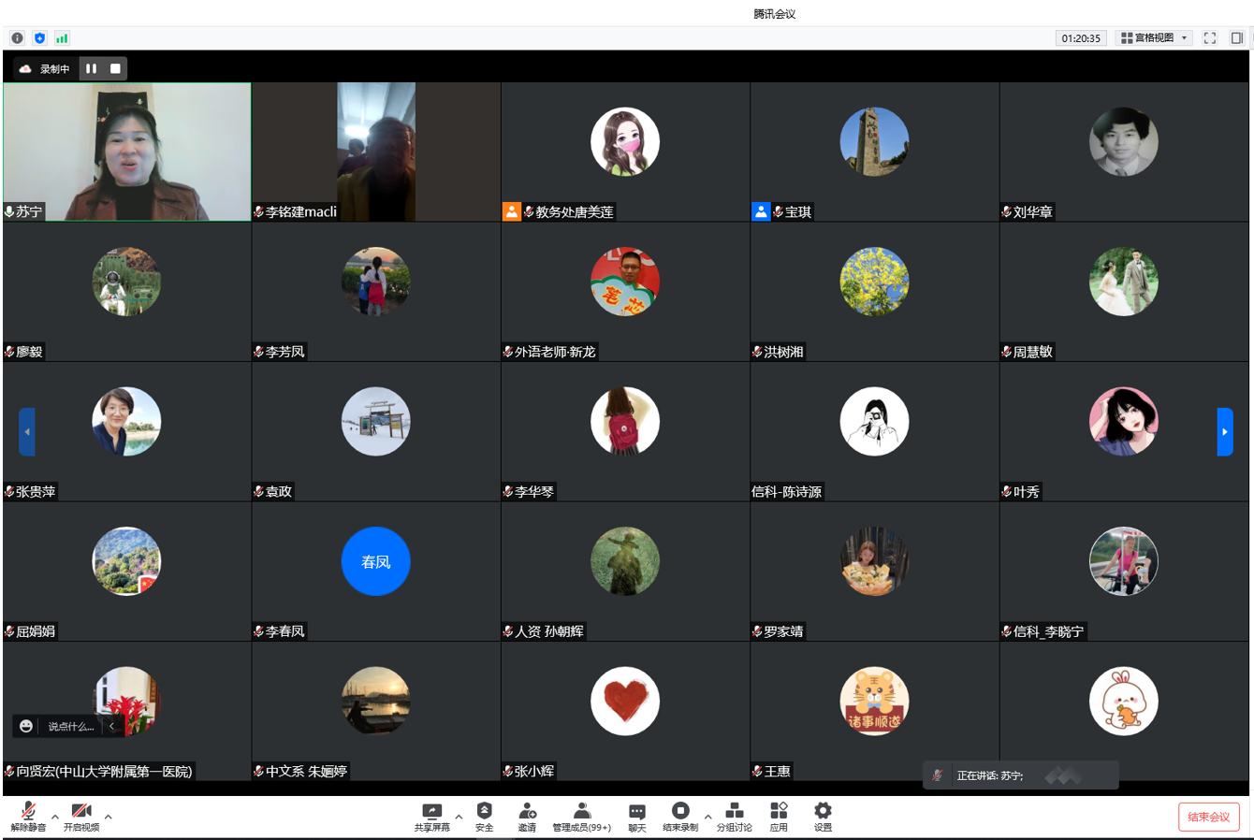Viewport: 1254px width, 840px height.
Task: Enter full screen mode
Action: pos(1209,38)
